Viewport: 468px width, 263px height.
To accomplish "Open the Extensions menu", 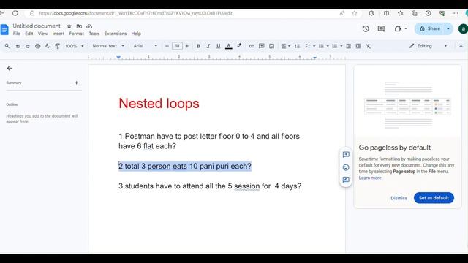I will 116,34.
